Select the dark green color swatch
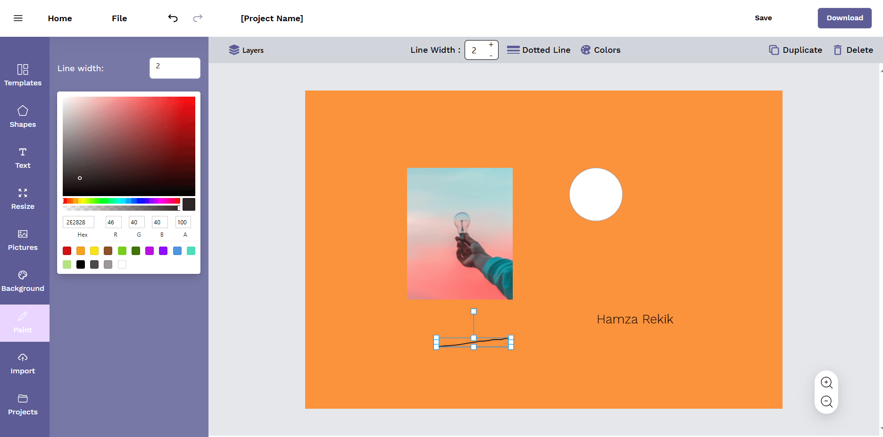The width and height of the screenshot is (883, 437). [136, 251]
